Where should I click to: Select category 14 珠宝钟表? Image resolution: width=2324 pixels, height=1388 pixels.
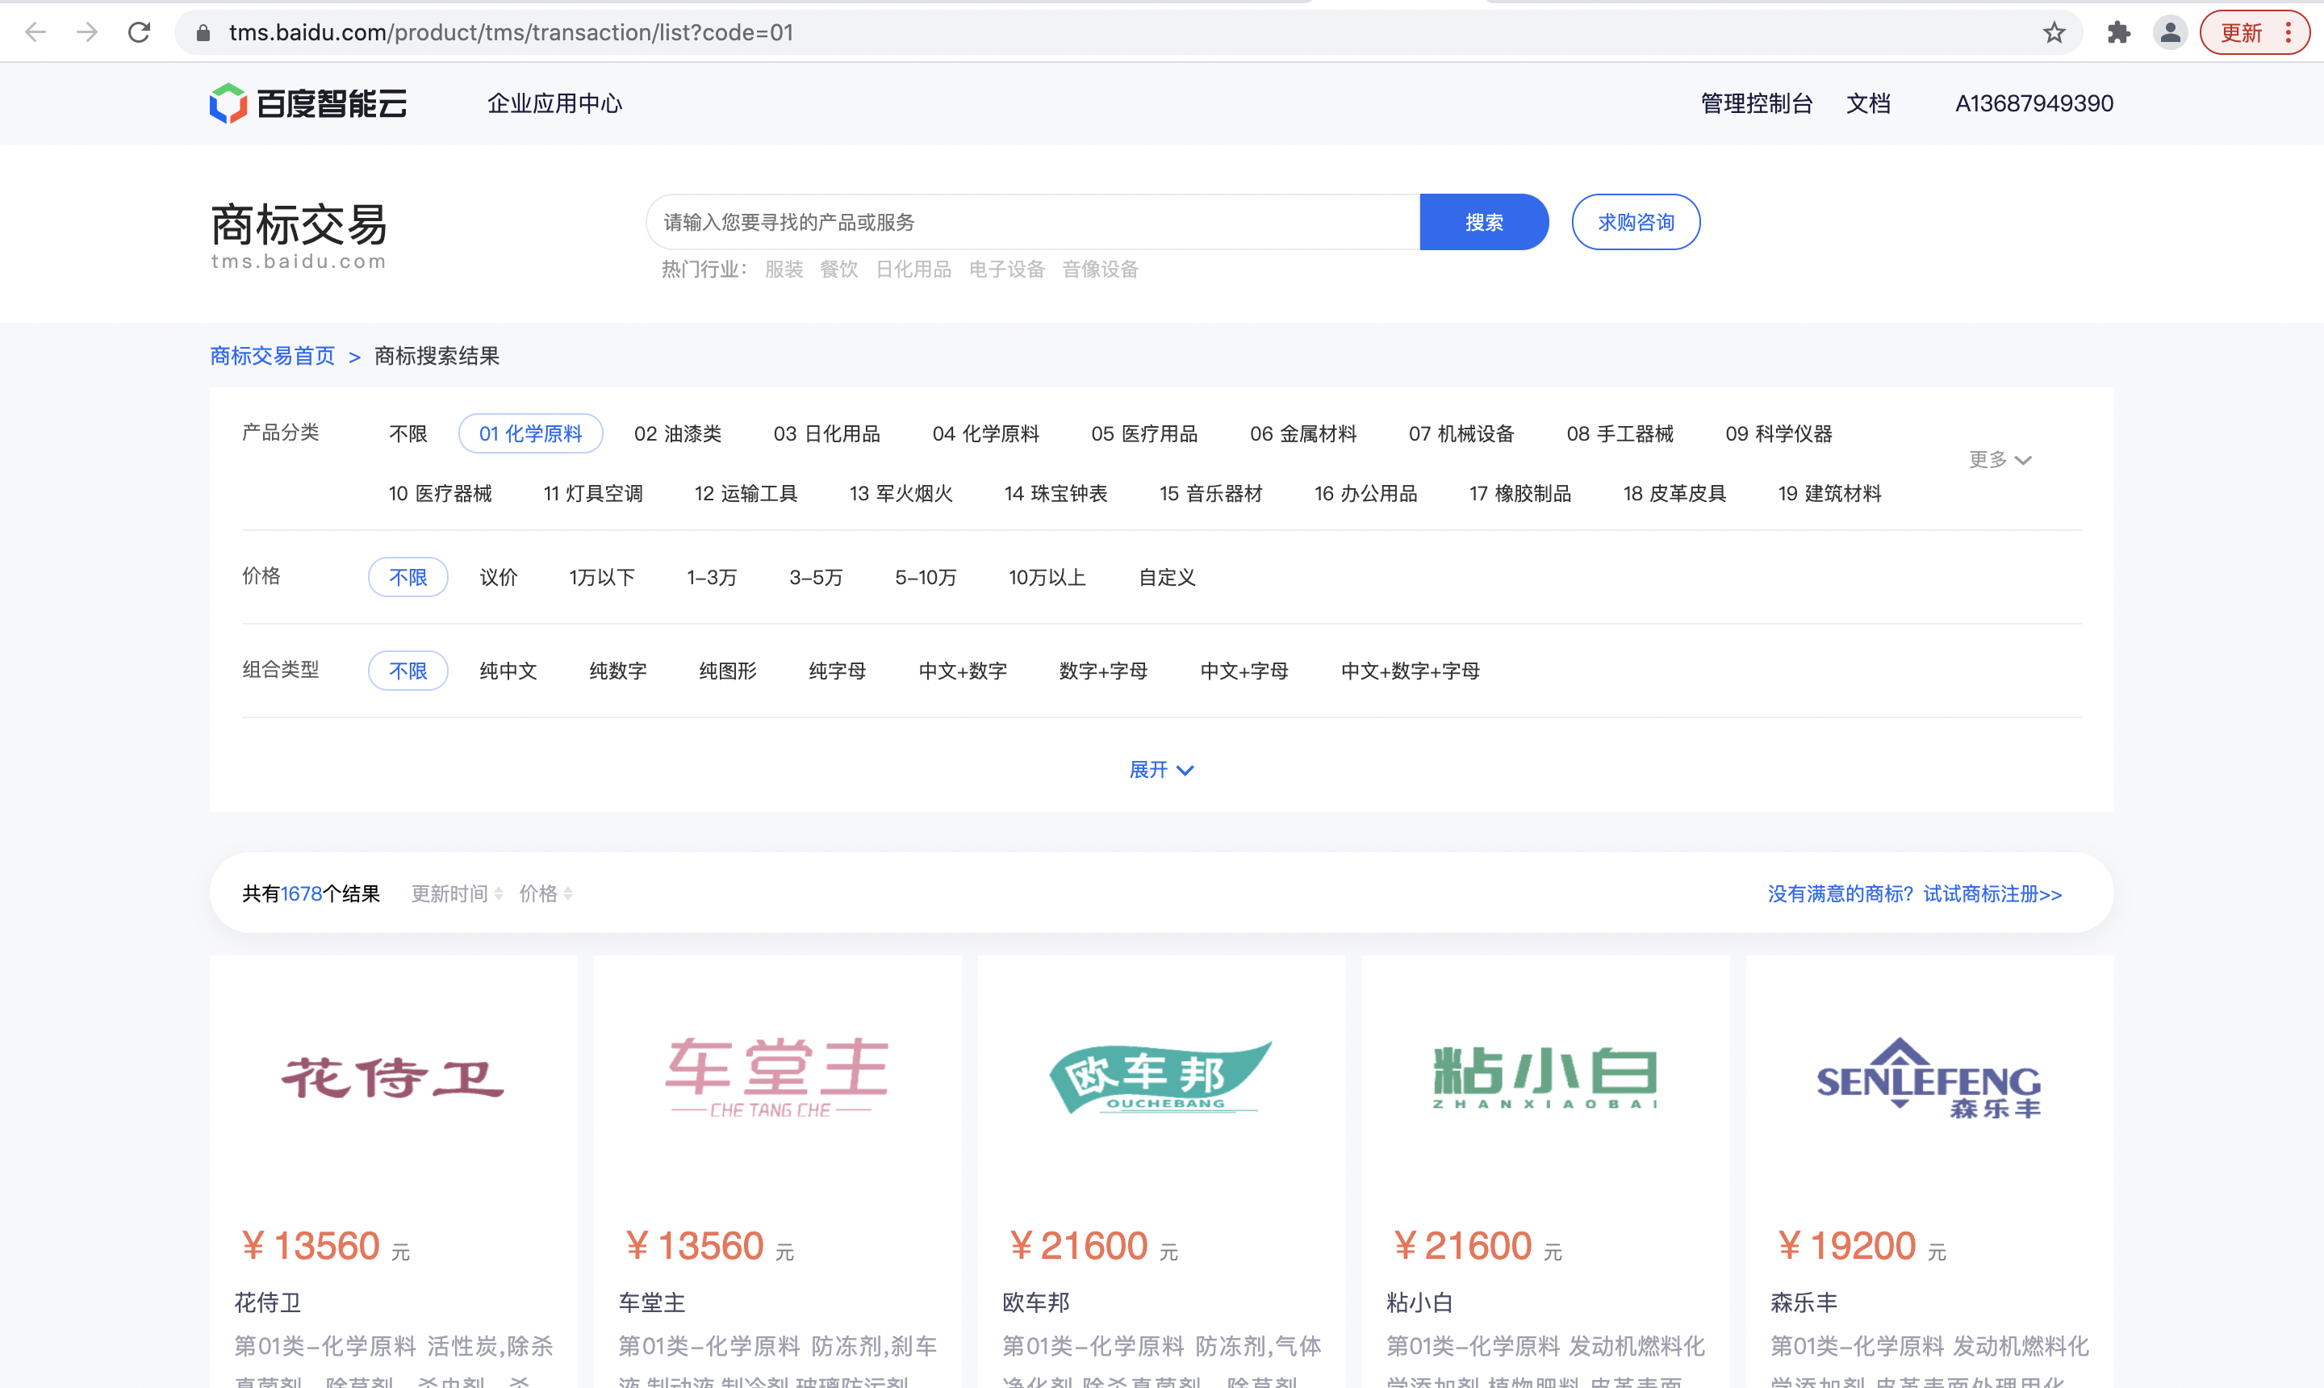(x=1055, y=493)
